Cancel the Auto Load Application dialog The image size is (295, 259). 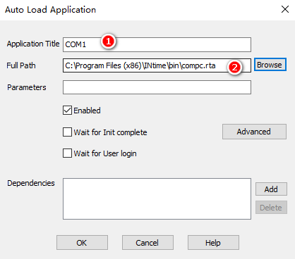(x=147, y=243)
